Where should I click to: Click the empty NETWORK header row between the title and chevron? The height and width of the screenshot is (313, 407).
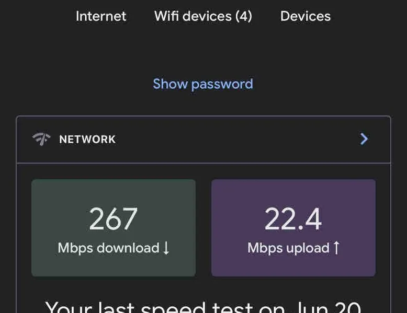238,139
